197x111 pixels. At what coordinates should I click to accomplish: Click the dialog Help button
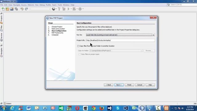(150, 85)
